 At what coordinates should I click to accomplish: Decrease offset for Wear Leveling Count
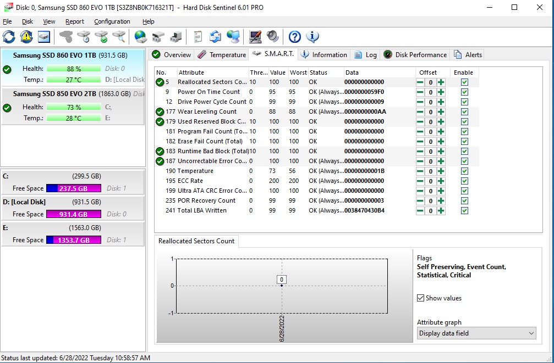(x=420, y=112)
